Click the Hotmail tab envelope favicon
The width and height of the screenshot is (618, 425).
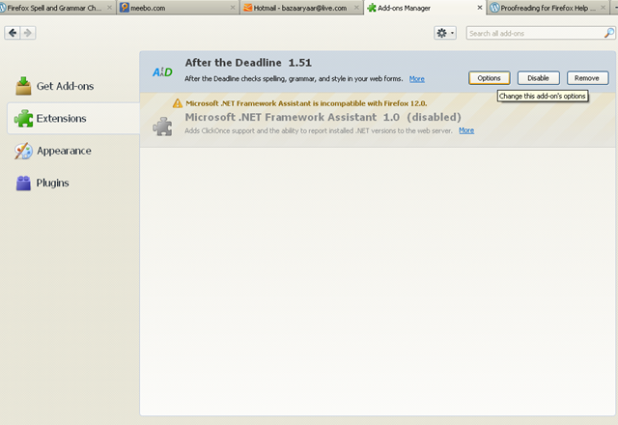248,8
